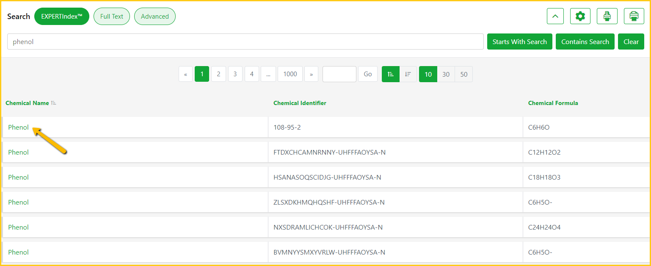This screenshot has width=651, height=266.
Task: Go to previous pages with « arrow
Action: [x=185, y=74]
